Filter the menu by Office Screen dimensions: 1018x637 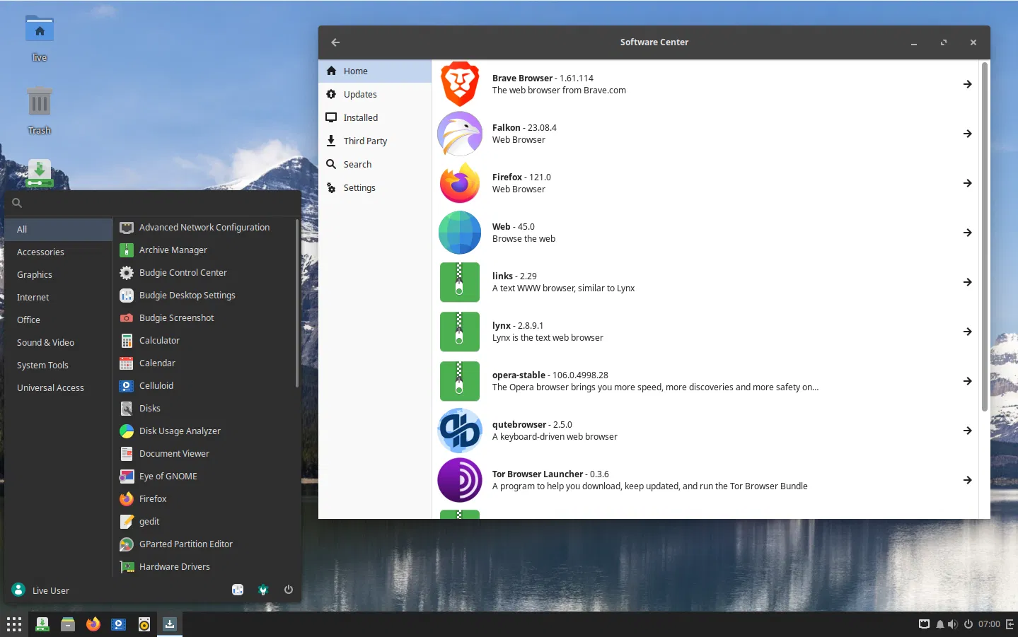coord(59,320)
